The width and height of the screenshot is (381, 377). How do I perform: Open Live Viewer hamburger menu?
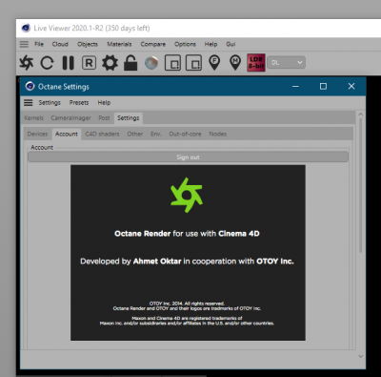click(x=24, y=44)
